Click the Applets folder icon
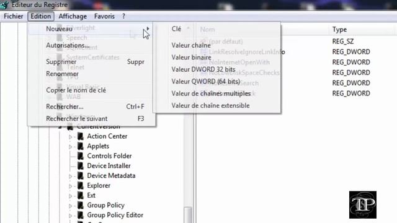 point(81,146)
